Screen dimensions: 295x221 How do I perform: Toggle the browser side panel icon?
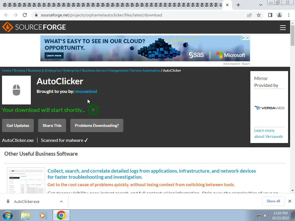pyautogui.click(x=270, y=15)
